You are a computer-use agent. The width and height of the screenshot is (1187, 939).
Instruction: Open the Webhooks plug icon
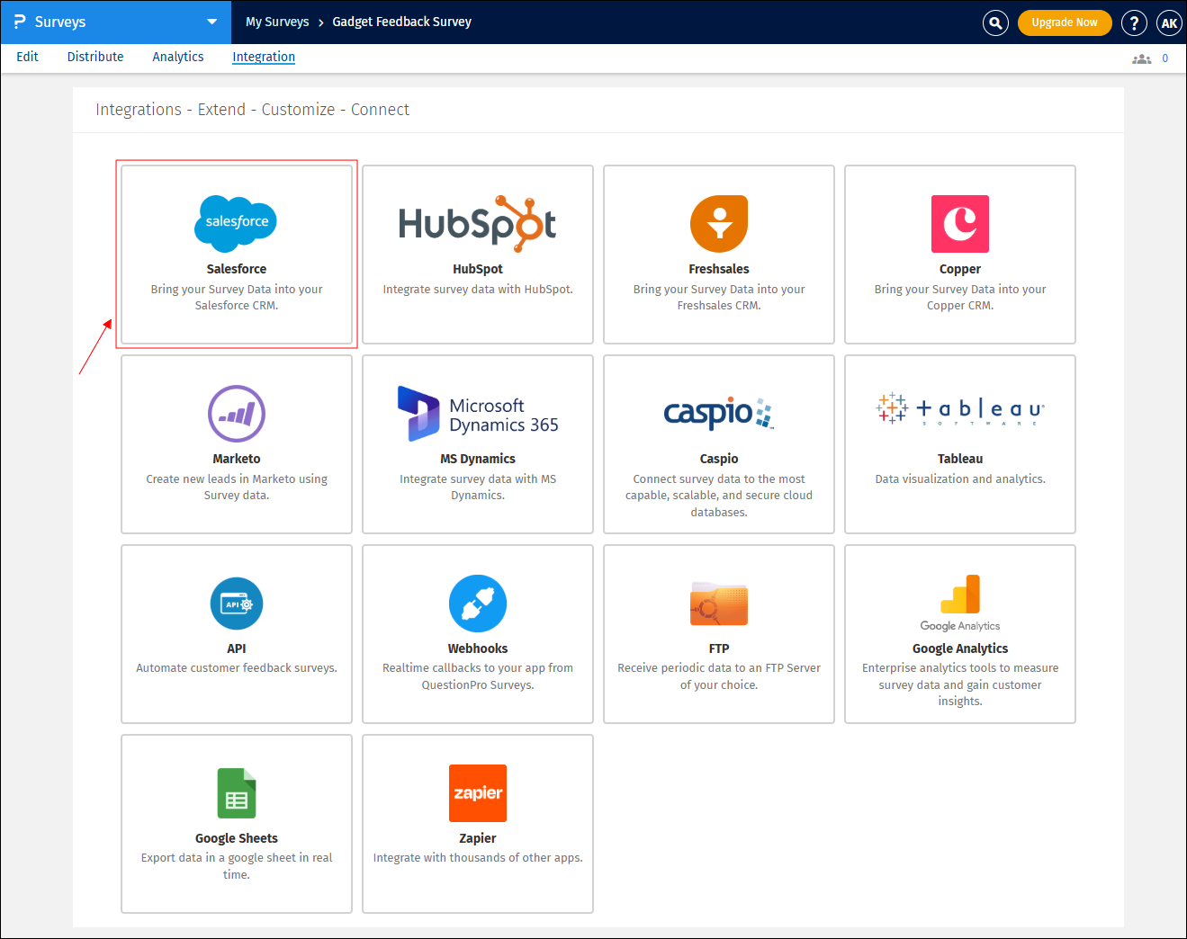[x=477, y=604]
